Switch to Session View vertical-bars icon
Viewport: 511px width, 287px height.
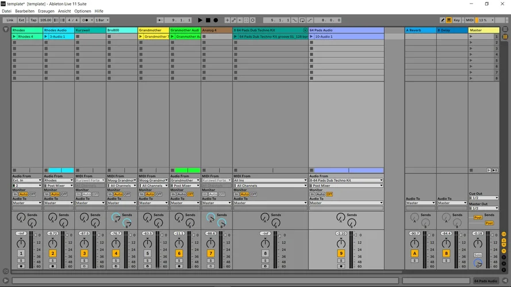point(505,36)
